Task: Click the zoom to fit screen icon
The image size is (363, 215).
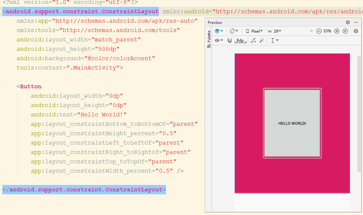Action: click(x=345, y=31)
